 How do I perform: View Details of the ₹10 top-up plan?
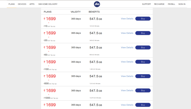(x=127, y=19)
